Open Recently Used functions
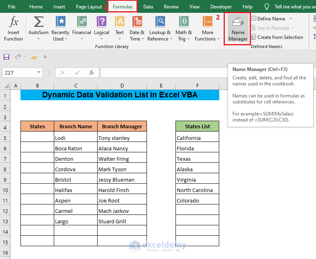Screen dimensions: 316x259 [60, 28]
